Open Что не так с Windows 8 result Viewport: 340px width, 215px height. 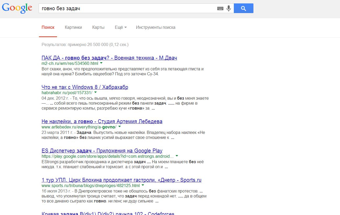click(x=85, y=87)
